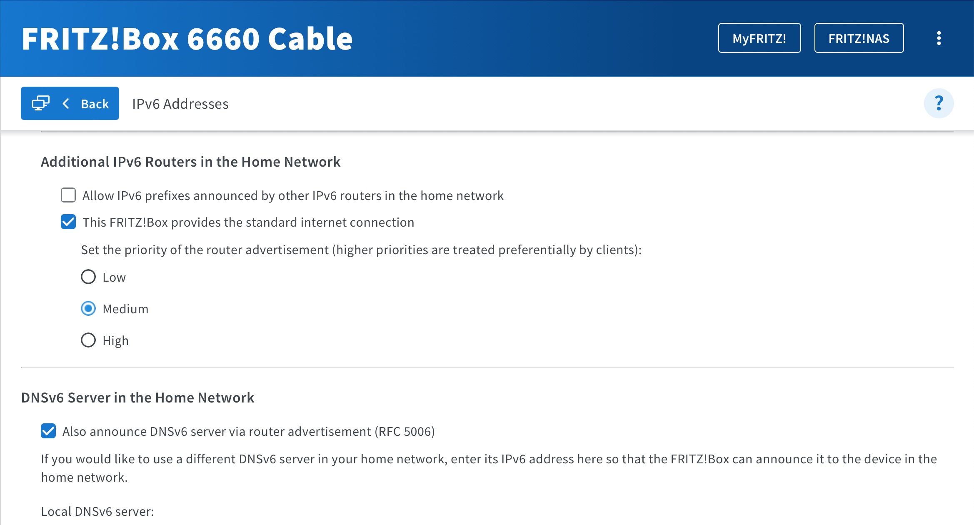
Task: Enable the Allow IPv6 prefixes checkbox
Action: [x=68, y=195]
